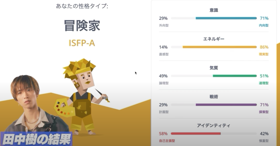The width and height of the screenshot is (280, 146).
Task: Select the 内向型 label
Action: (x=264, y=25)
